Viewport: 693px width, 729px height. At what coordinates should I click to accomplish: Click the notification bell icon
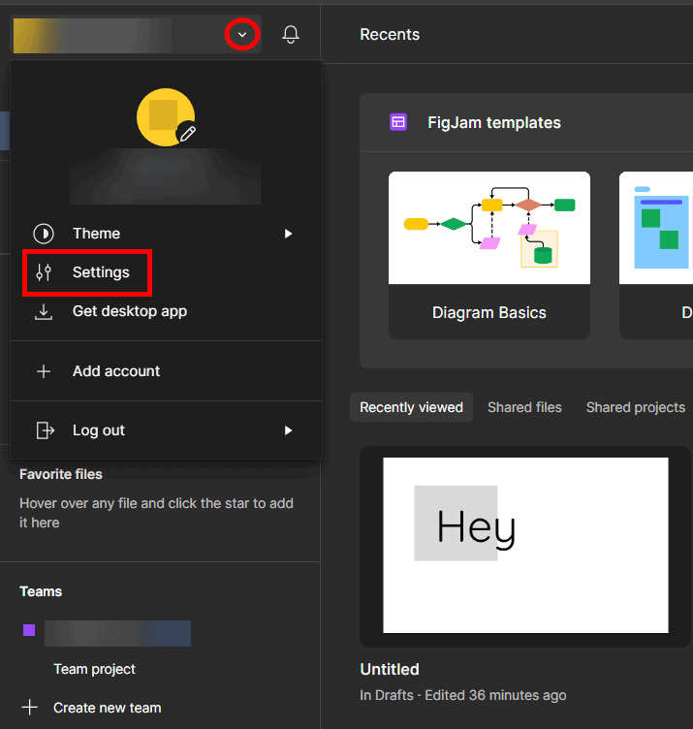(x=290, y=35)
